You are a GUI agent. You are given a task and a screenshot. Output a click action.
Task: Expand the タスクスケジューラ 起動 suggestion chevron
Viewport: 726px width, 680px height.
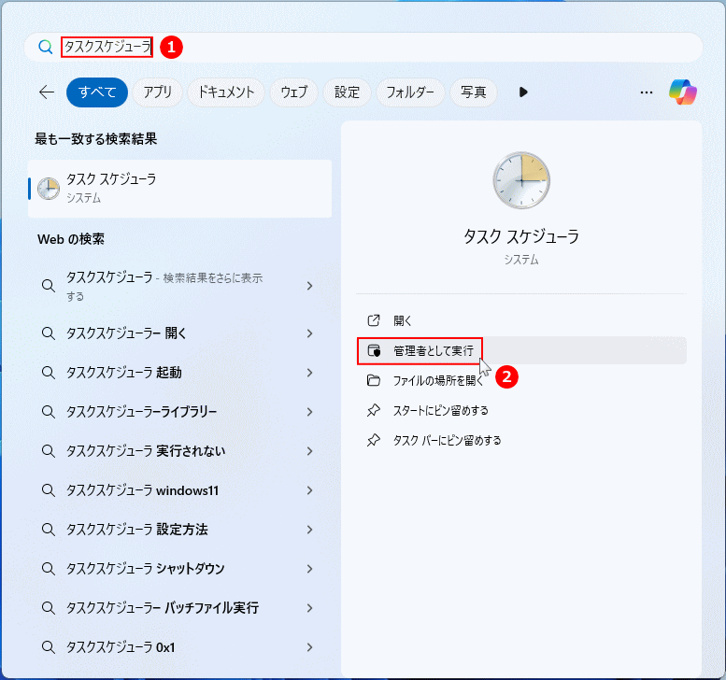click(x=310, y=373)
